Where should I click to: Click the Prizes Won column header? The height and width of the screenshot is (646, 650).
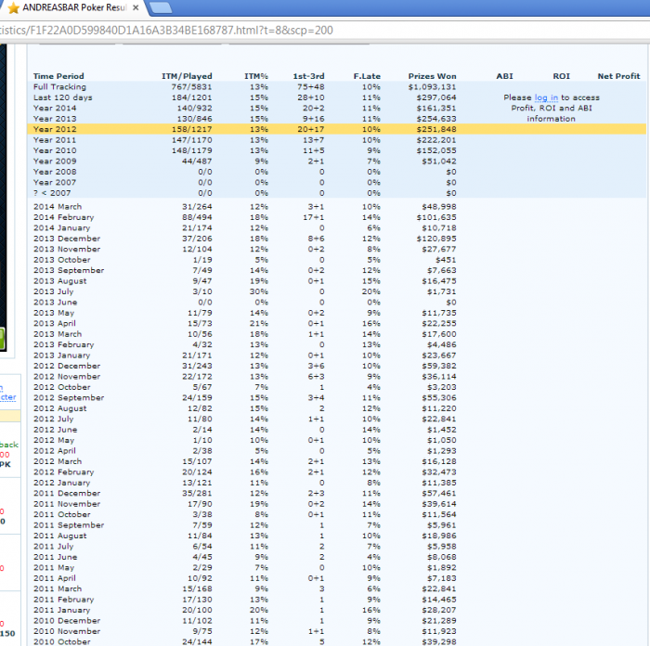click(x=432, y=76)
